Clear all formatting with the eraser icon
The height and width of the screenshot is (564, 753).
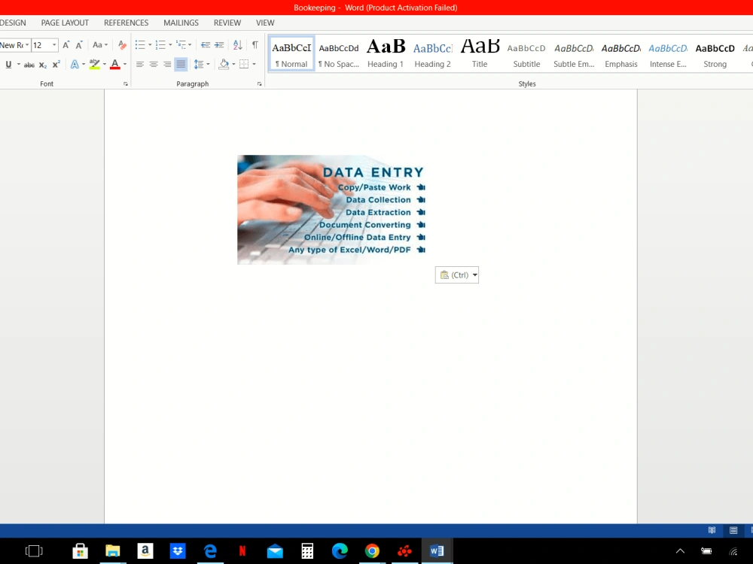click(122, 45)
